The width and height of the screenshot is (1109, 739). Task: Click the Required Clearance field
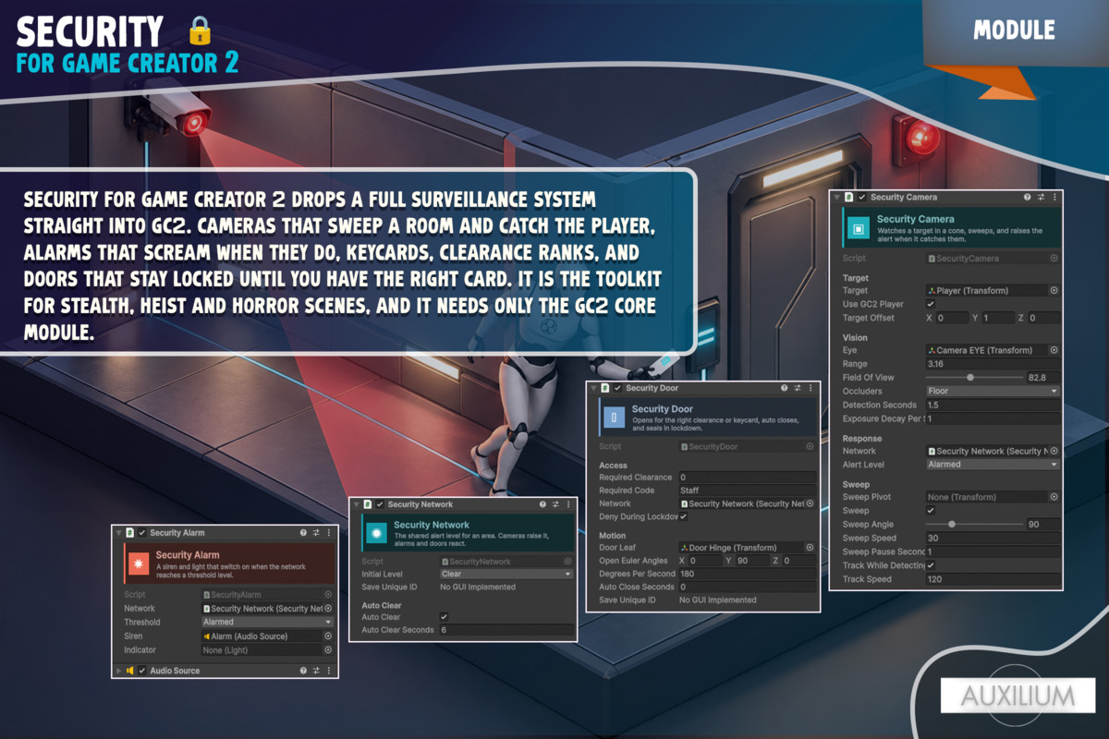point(747,478)
